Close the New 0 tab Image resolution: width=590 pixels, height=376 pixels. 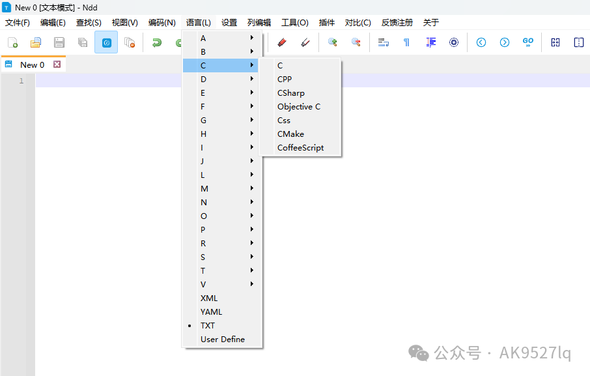[57, 65]
